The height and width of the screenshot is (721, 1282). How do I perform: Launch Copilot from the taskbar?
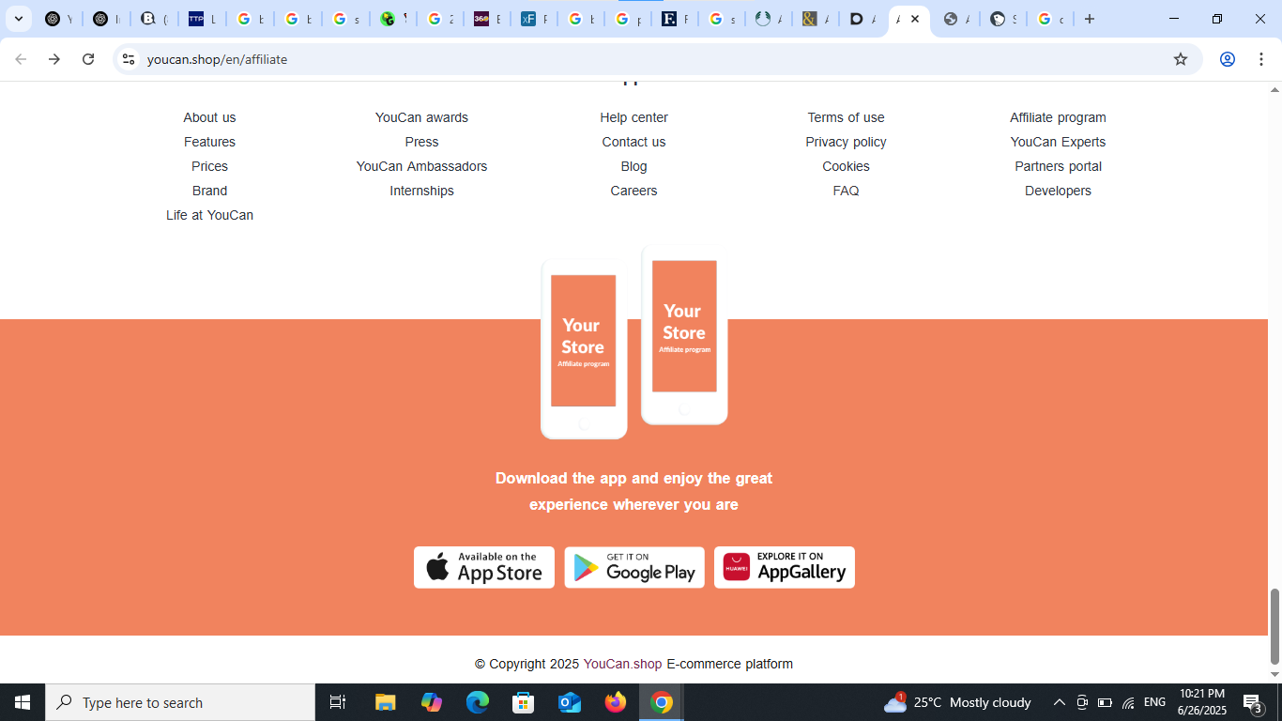point(432,702)
